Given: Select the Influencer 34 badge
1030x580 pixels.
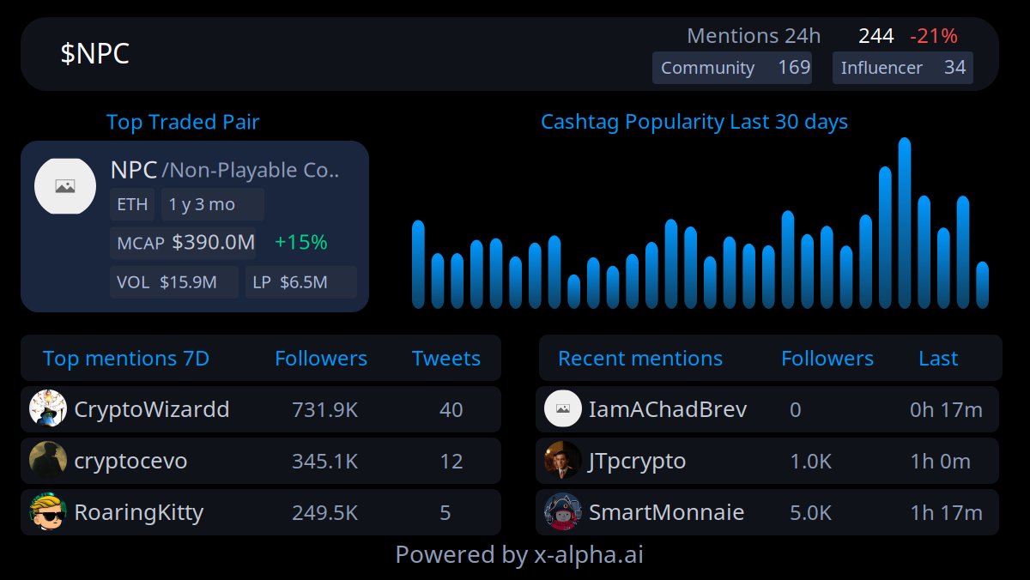Looking at the screenshot, I should pyautogui.click(x=903, y=68).
